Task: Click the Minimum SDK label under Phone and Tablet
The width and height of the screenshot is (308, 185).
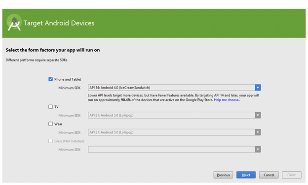Action: [69, 88]
